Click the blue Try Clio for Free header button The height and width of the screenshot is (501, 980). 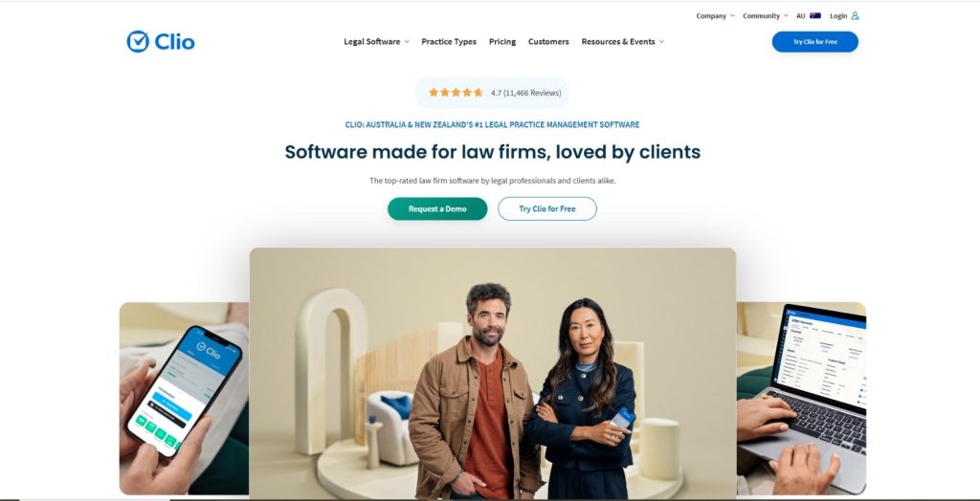click(x=815, y=42)
